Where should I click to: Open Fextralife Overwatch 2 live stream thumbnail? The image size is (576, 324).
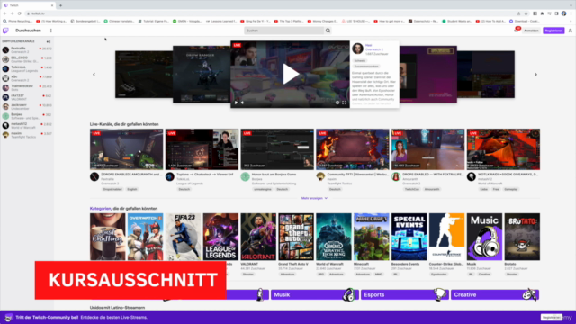pos(126,149)
